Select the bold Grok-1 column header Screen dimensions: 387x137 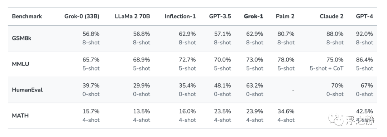(x=253, y=16)
